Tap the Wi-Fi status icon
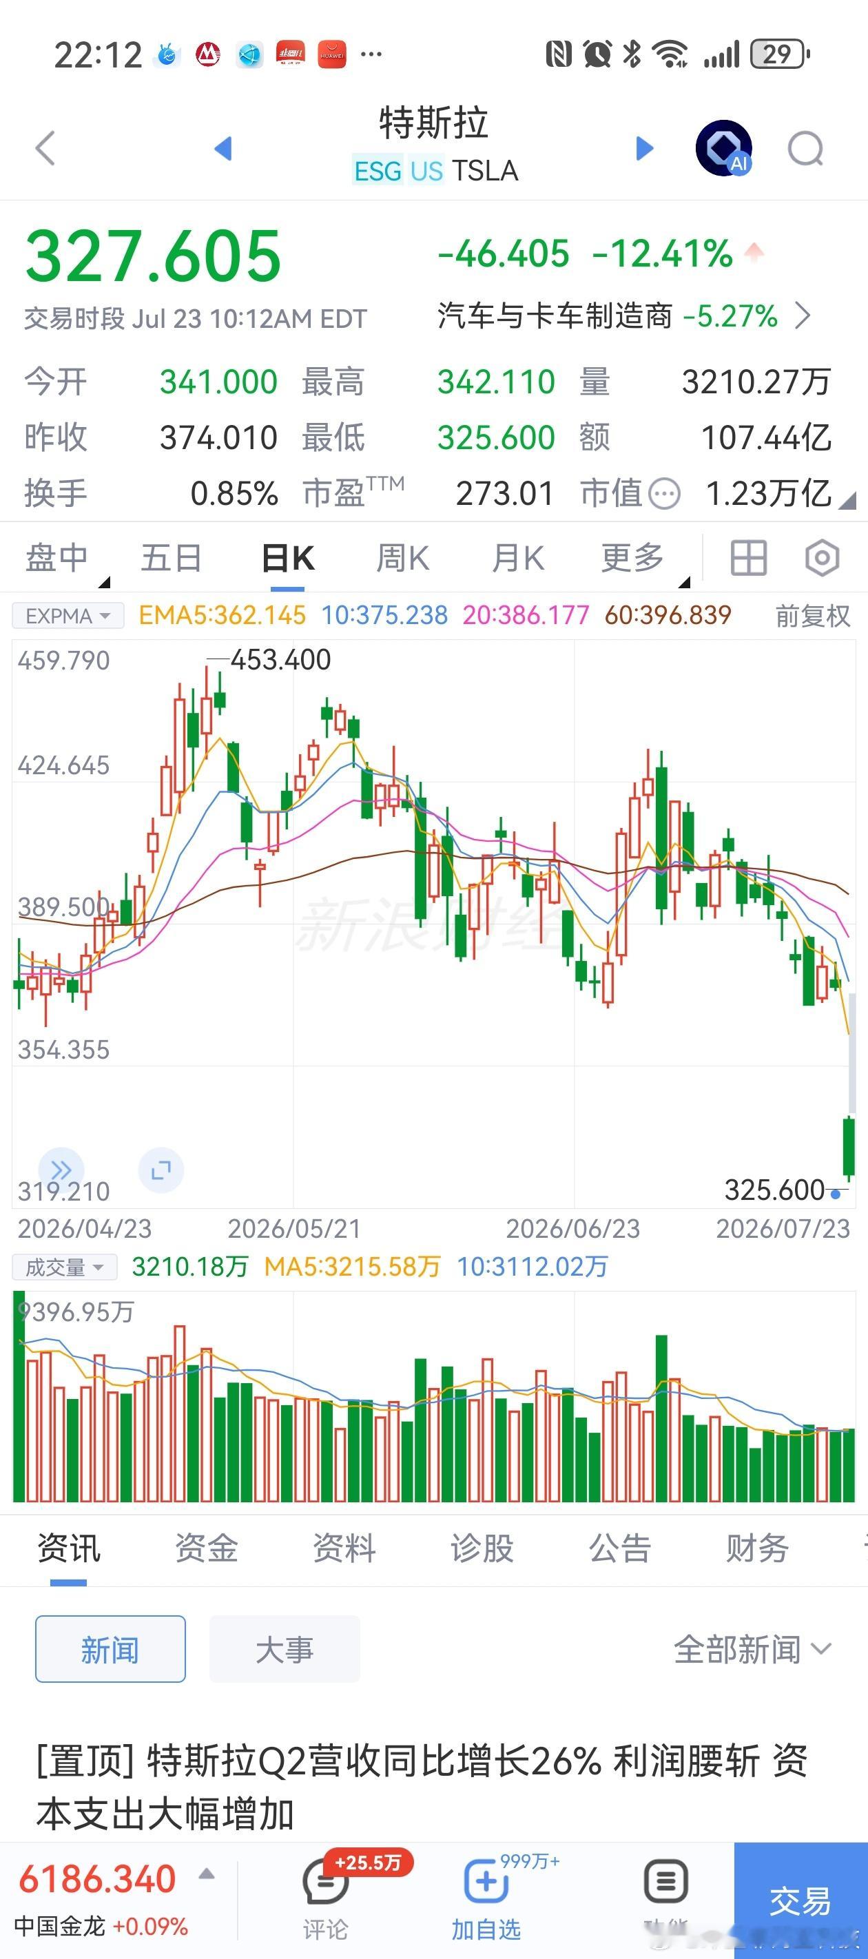 [x=670, y=54]
